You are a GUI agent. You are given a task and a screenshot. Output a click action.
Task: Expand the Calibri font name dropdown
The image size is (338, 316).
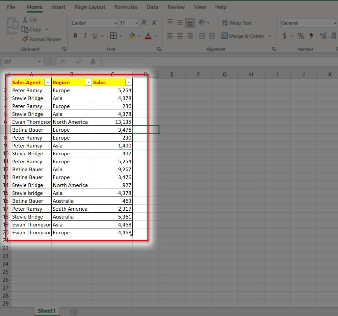[x=115, y=23]
